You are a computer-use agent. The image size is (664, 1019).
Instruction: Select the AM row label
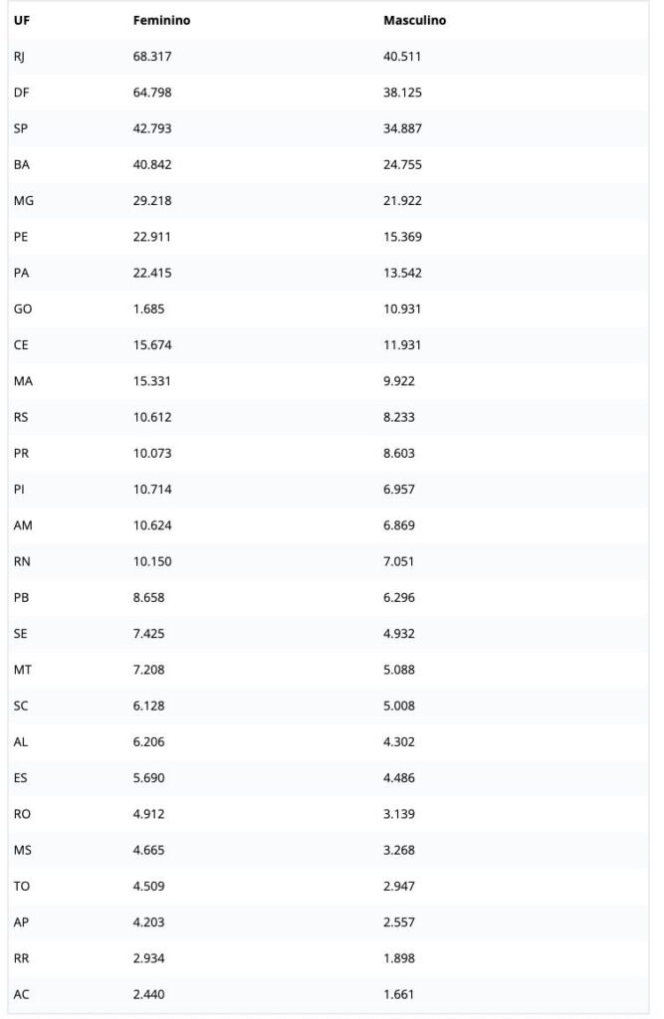[24, 524]
